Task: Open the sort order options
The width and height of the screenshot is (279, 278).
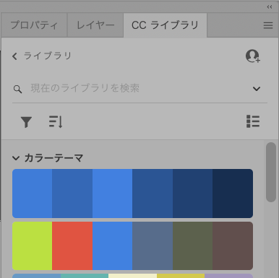Action: [56, 121]
